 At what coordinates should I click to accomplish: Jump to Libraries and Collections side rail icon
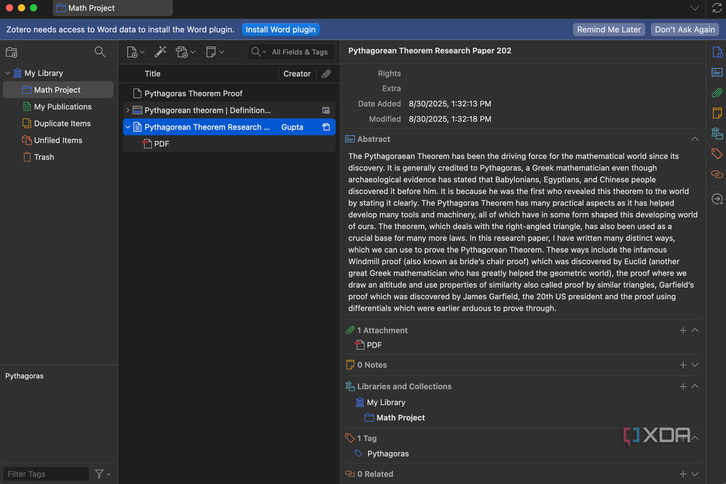tap(717, 133)
